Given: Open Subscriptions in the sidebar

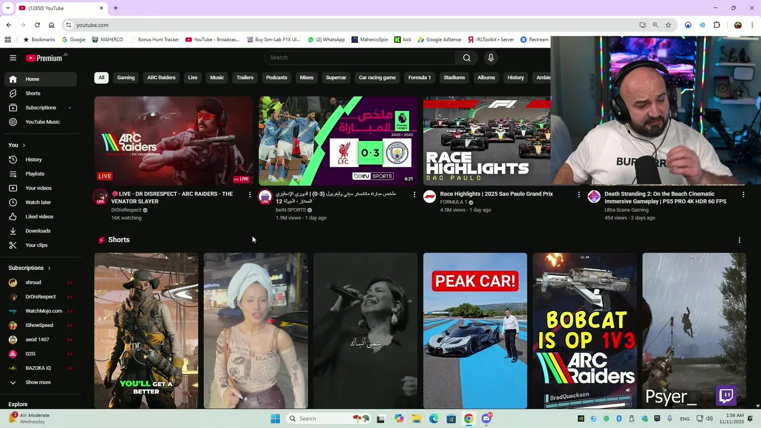Looking at the screenshot, I should point(40,108).
